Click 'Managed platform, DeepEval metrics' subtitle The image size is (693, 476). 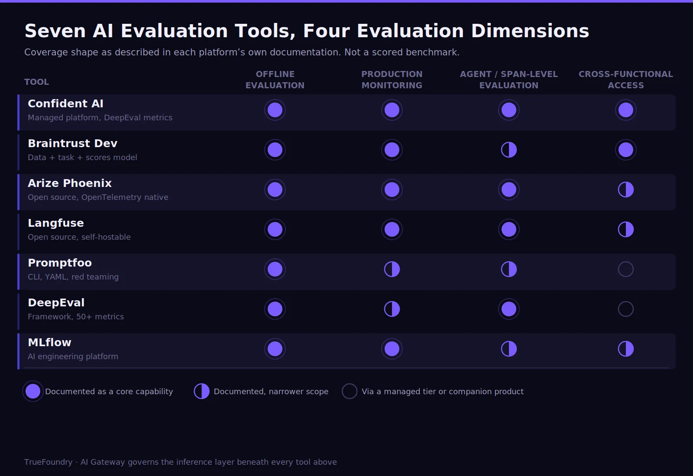point(100,117)
